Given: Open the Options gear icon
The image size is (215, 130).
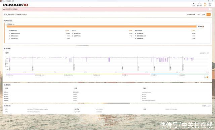Looking at the screenshot, I should (x=210, y=3).
